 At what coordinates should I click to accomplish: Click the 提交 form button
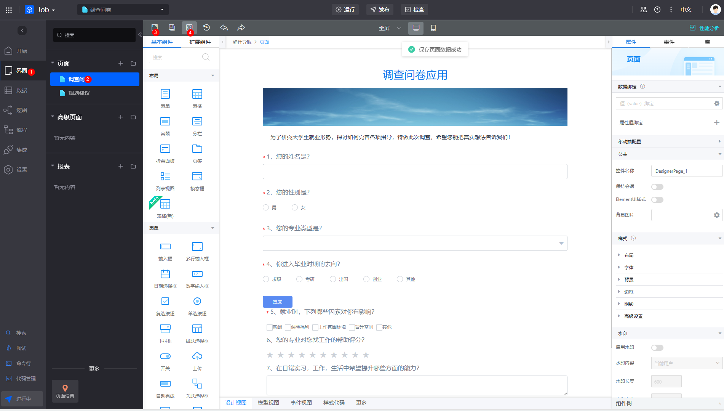click(278, 302)
